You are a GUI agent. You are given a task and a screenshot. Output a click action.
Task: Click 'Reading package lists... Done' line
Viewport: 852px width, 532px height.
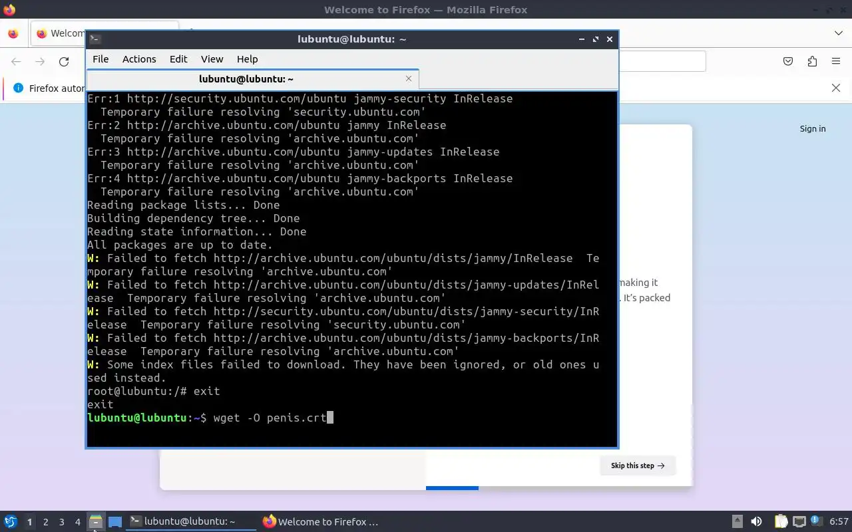pos(184,205)
